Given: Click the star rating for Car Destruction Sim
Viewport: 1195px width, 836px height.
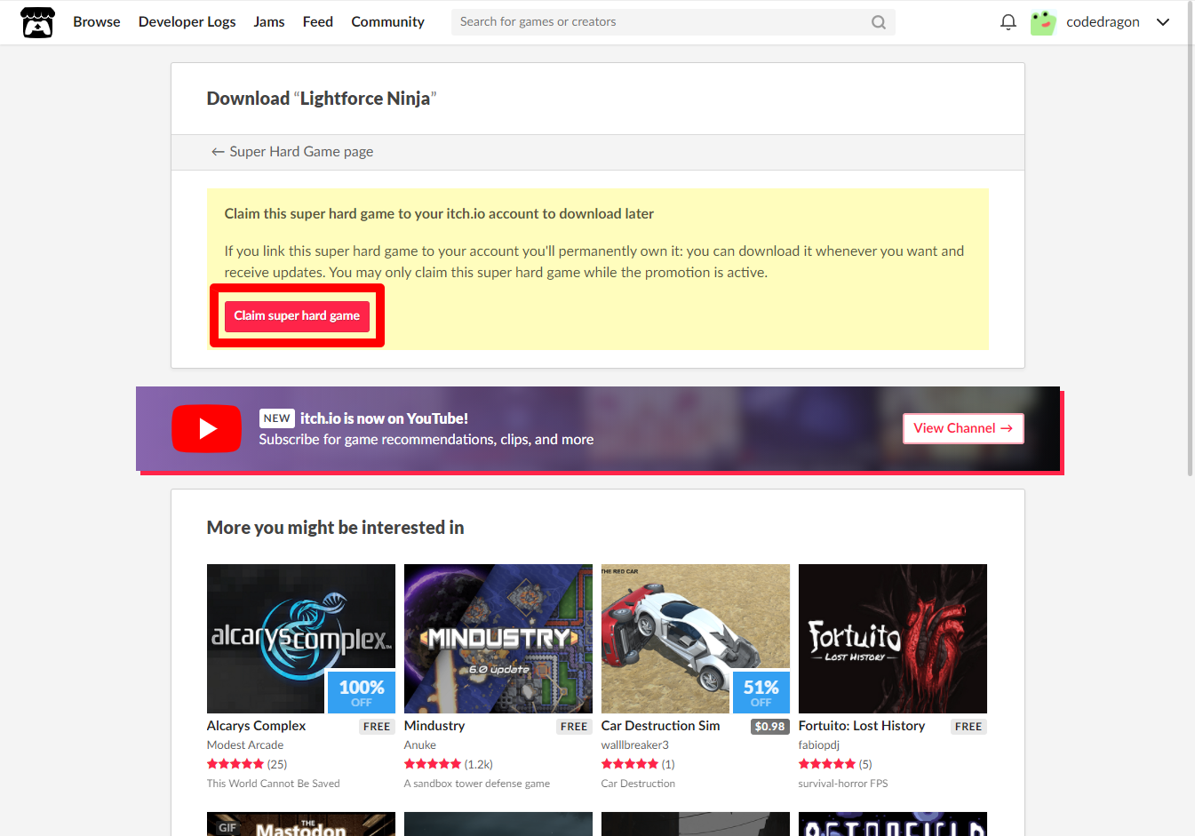Looking at the screenshot, I should pos(630,764).
